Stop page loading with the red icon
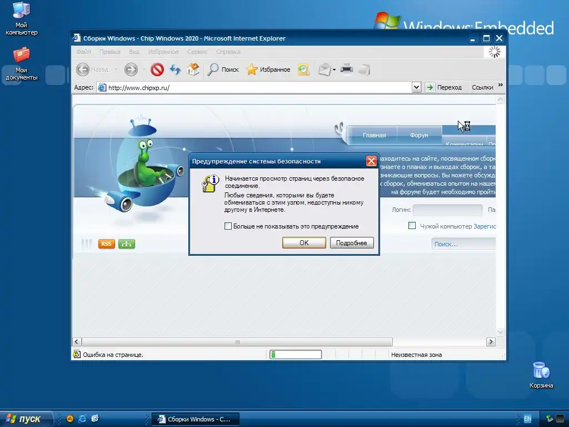Screen dimensions: 569x427 pyautogui.click(x=157, y=69)
